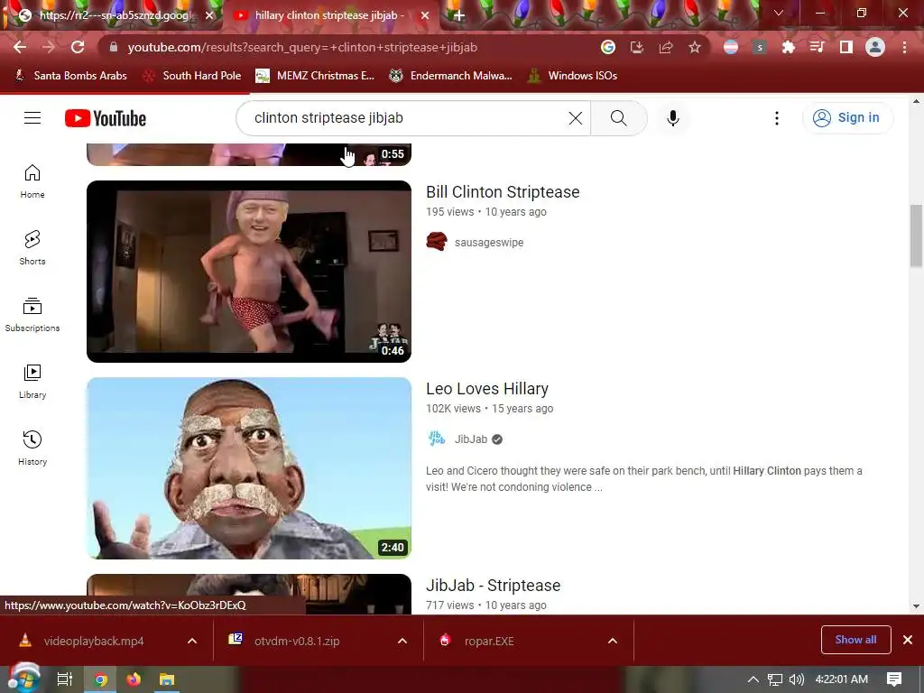Clear the search query with X
The width and height of the screenshot is (924, 693).
pyautogui.click(x=575, y=118)
